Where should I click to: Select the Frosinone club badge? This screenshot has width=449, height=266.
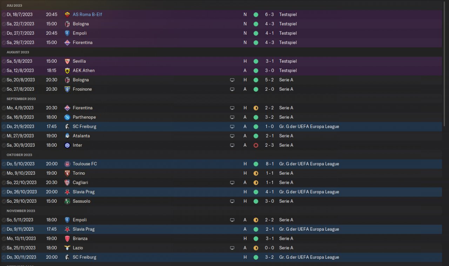(x=67, y=89)
